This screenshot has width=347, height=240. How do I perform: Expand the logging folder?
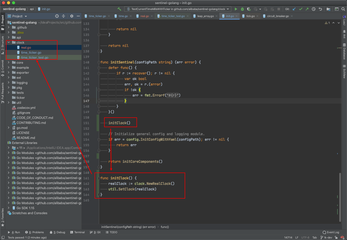pyautogui.click(x=9, y=83)
